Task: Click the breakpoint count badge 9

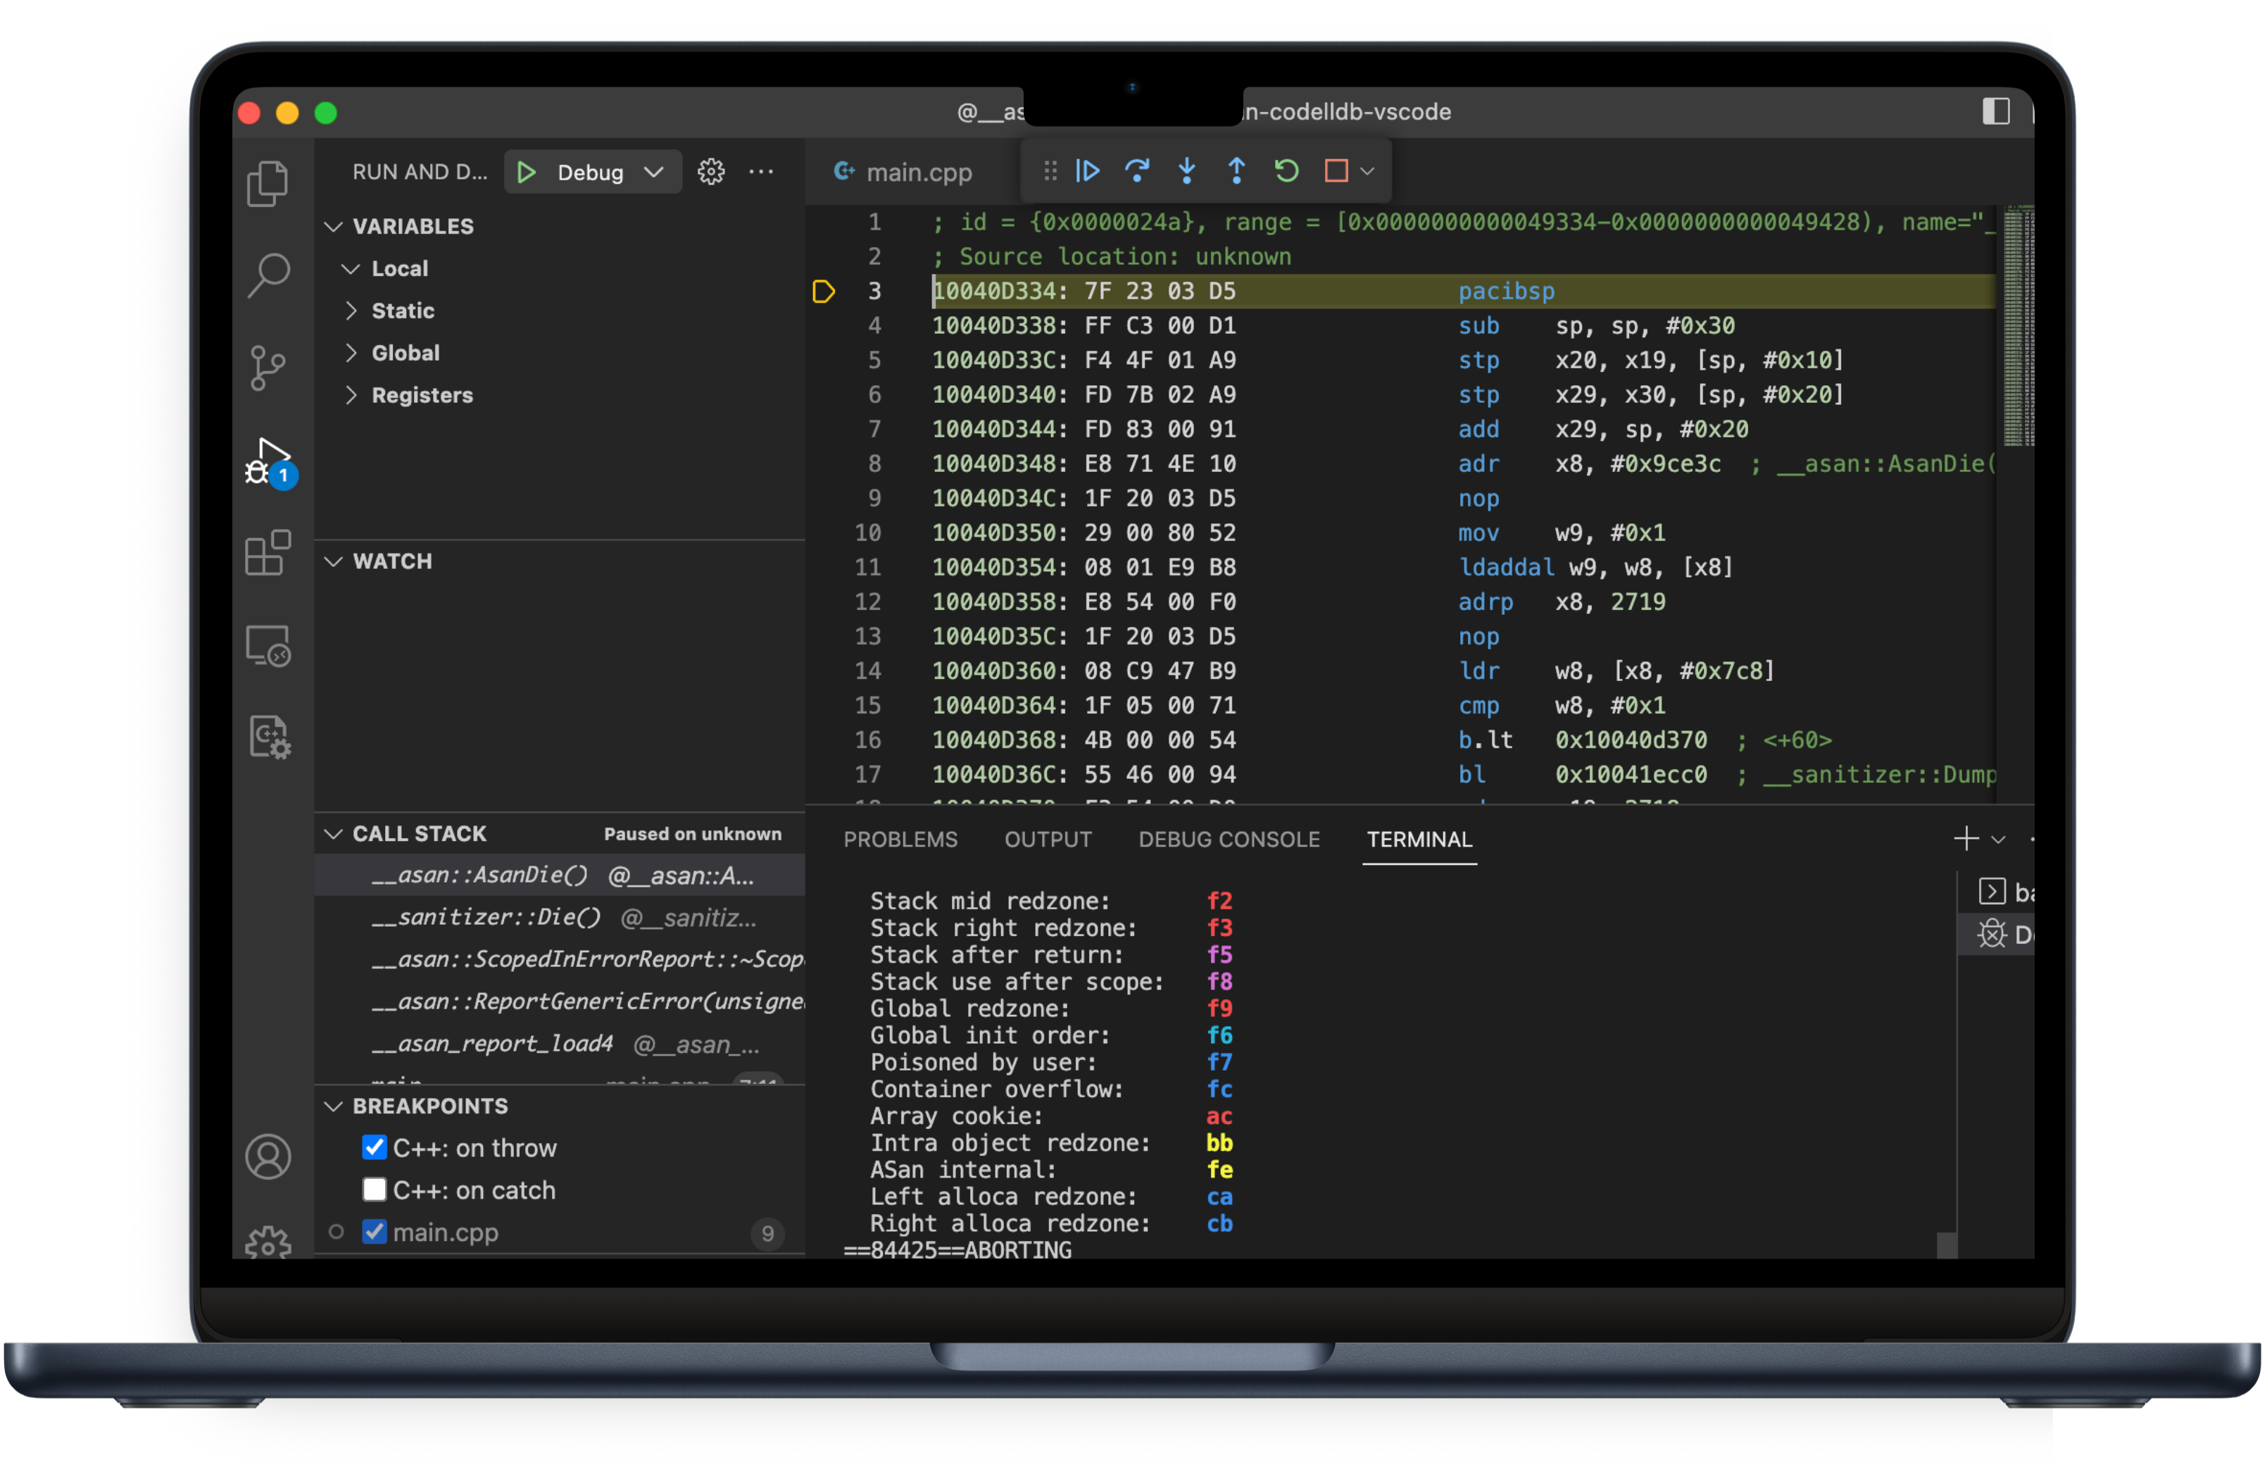Action: pyautogui.click(x=767, y=1233)
